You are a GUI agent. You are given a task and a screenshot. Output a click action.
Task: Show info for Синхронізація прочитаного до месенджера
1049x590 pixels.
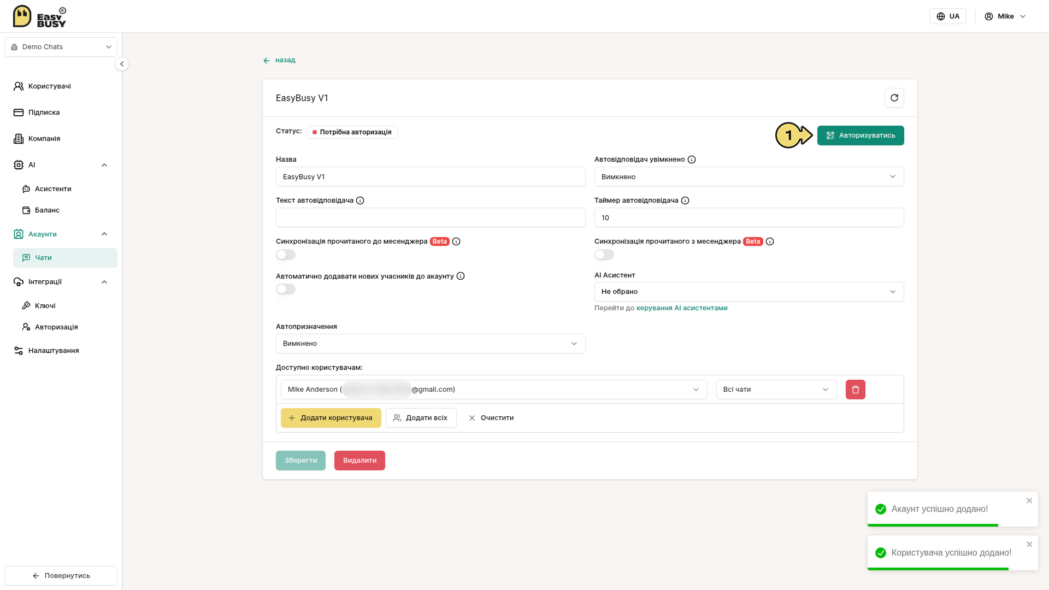(456, 241)
